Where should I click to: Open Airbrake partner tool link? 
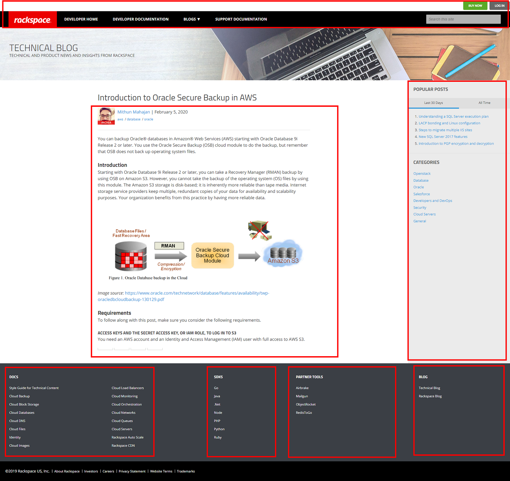[x=302, y=388]
